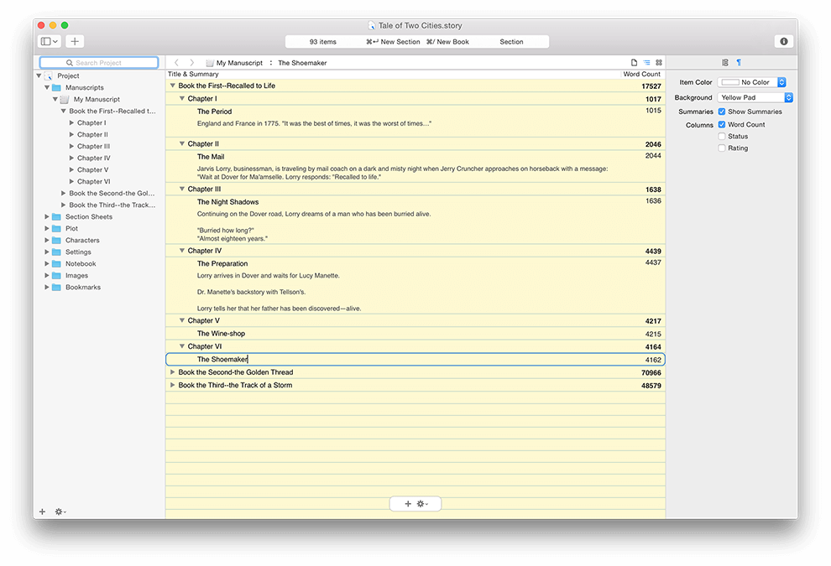Open the Item Color dropdown
This screenshot has width=831, height=566.
click(x=751, y=82)
